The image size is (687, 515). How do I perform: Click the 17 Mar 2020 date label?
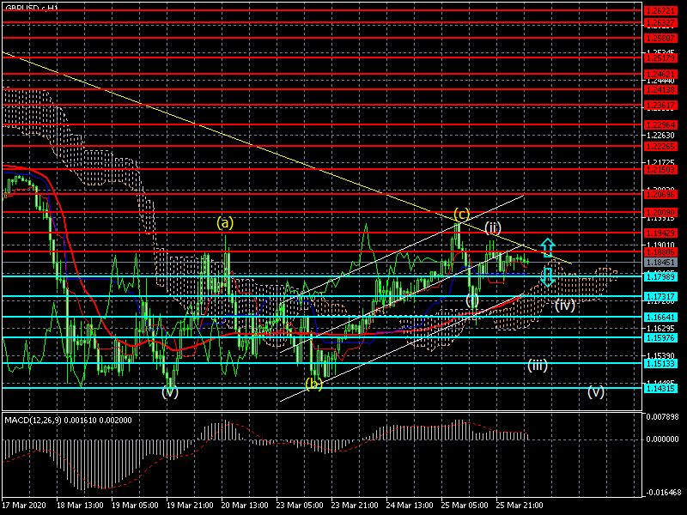coord(24,505)
